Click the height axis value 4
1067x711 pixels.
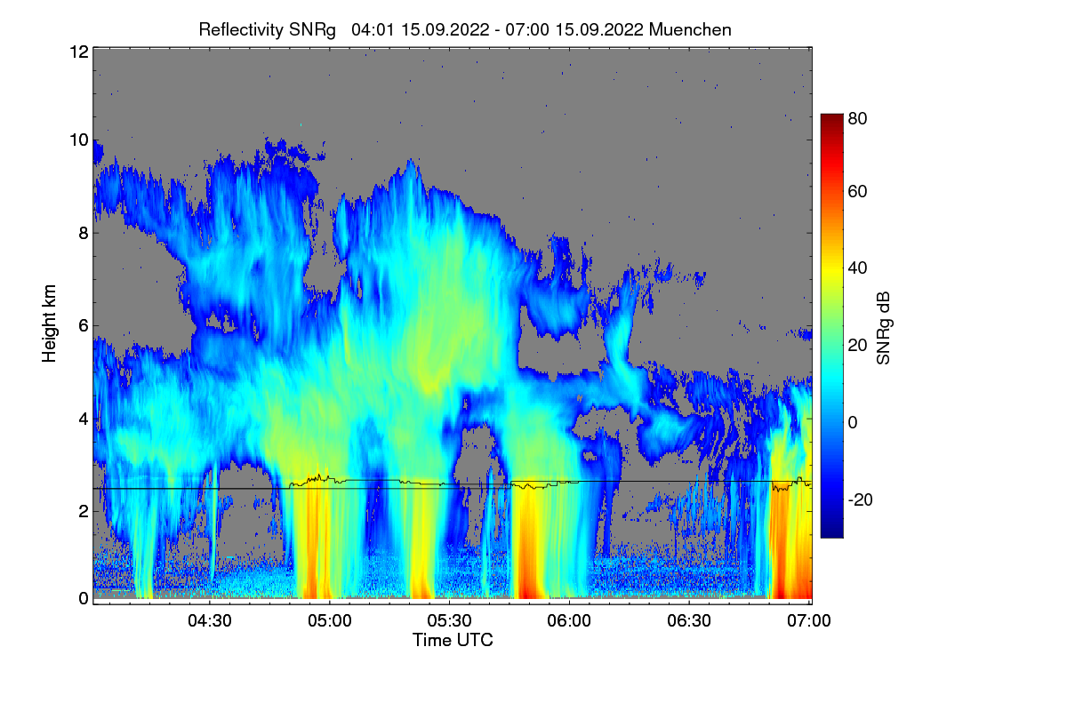[82, 418]
